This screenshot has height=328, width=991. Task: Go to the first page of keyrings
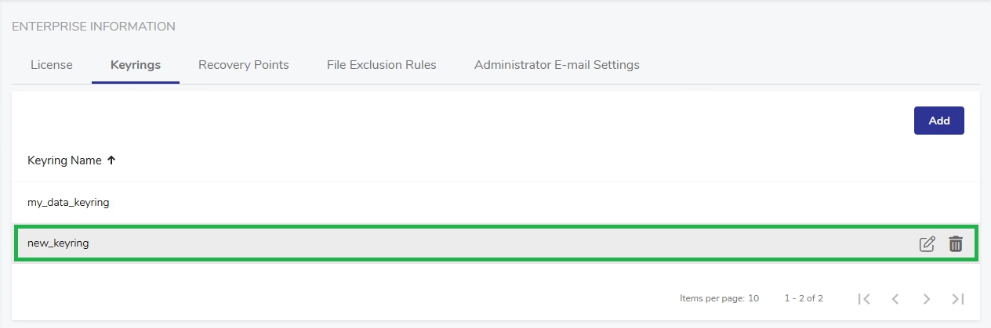[x=864, y=298]
